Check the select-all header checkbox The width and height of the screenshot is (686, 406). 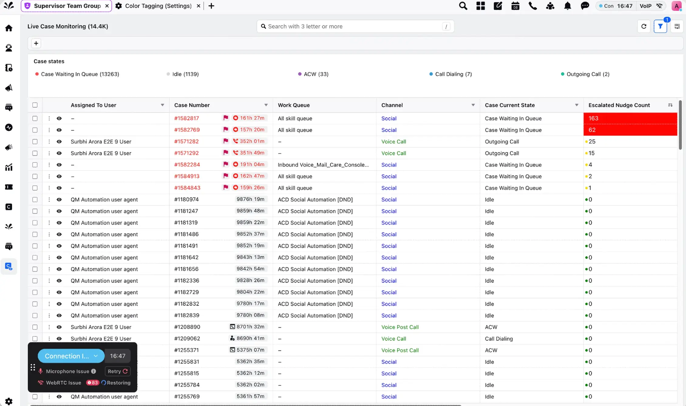click(x=35, y=105)
